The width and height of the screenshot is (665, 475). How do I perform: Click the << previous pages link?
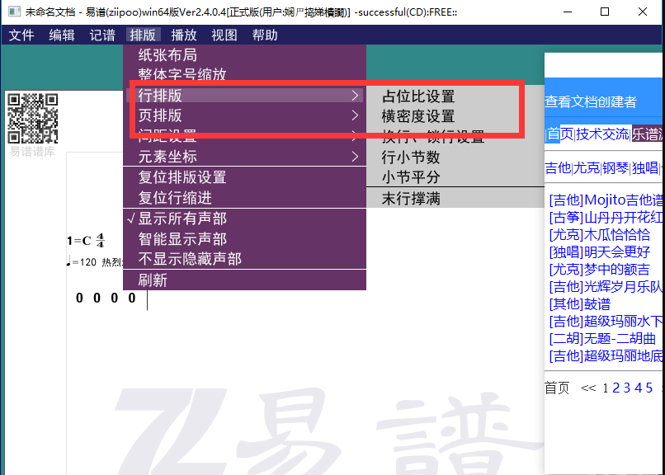(x=588, y=388)
